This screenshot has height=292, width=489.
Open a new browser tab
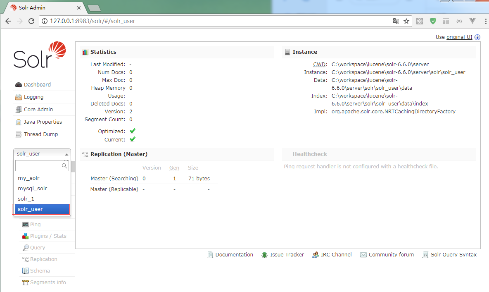[x=94, y=8]
